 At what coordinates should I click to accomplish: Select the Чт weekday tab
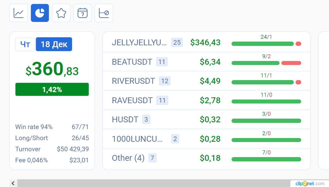(25, 44)
